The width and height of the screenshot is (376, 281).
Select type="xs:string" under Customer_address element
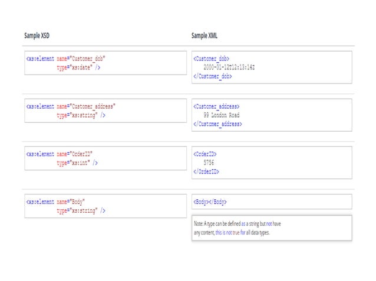pyautogui.click(x=77, y=115)
